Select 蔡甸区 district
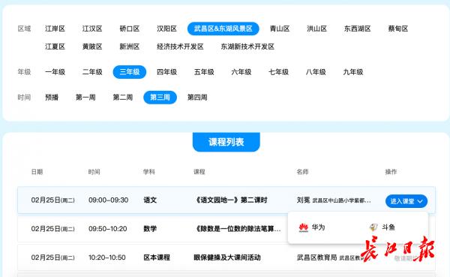This screenshot has height=277, width=450. (398, 29)
